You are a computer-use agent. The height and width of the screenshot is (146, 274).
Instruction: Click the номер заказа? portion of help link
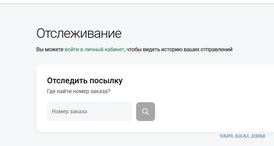click(x=92, y=91)
